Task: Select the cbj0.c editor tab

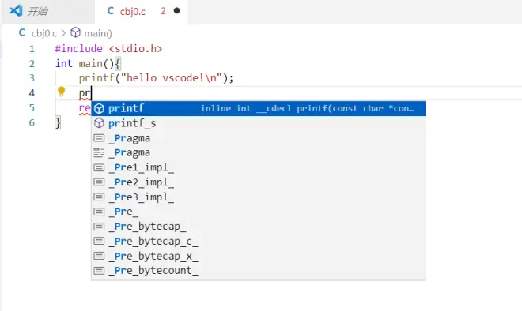Action: click(x=142, y=12)
